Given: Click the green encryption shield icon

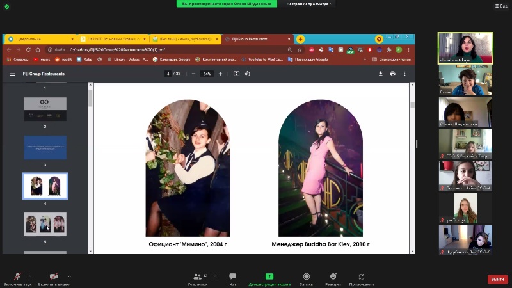Looking at the screenshot, I should pyautogui.click(x=7, y=6).
